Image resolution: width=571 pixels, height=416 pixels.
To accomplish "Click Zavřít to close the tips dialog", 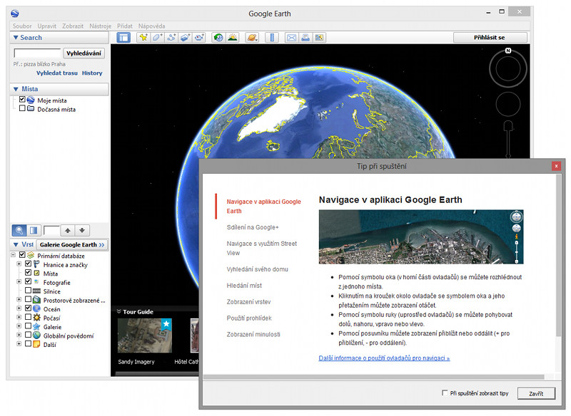I will pos(537,393).
